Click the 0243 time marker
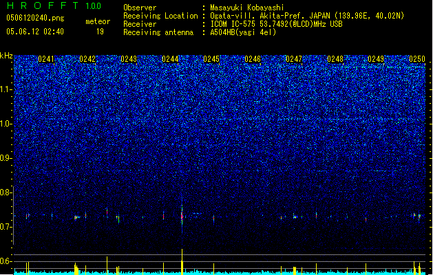 pyautogui.click(x=129, y=59)
